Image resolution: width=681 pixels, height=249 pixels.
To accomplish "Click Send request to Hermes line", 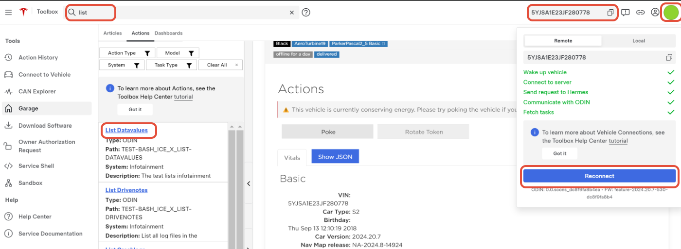I will pos(556,92).
